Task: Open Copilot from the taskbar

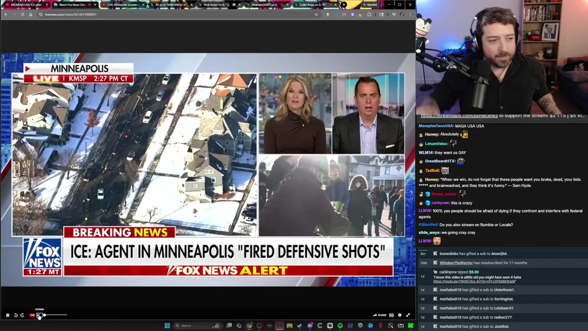Action: pos(239,325)
